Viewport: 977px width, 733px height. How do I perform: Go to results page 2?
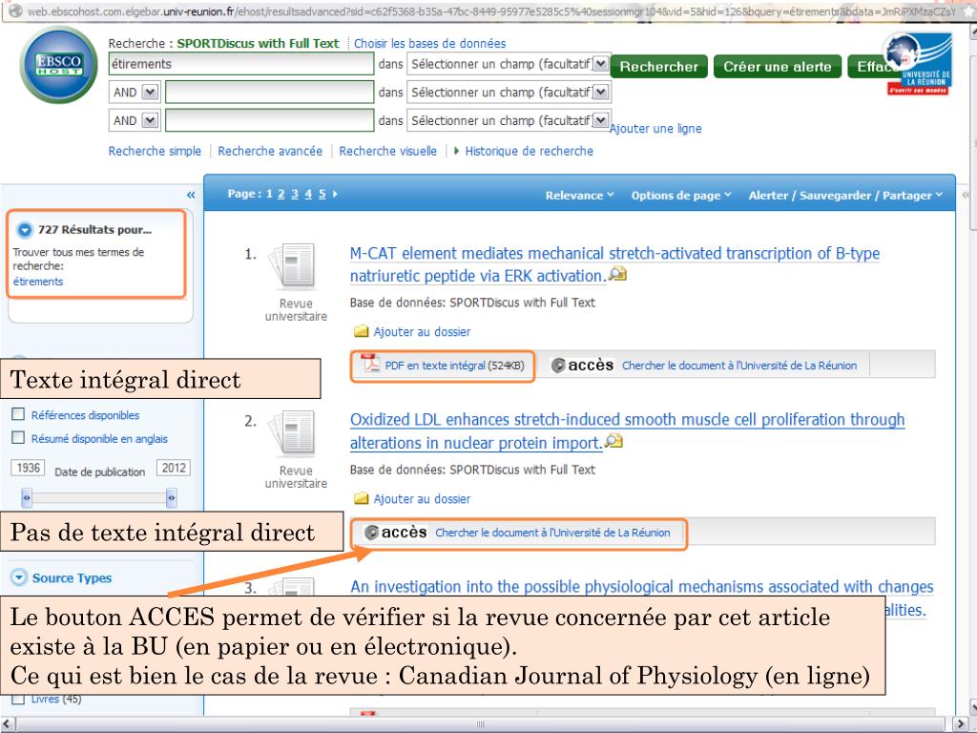pyautogui.click(x=281, y=194)
